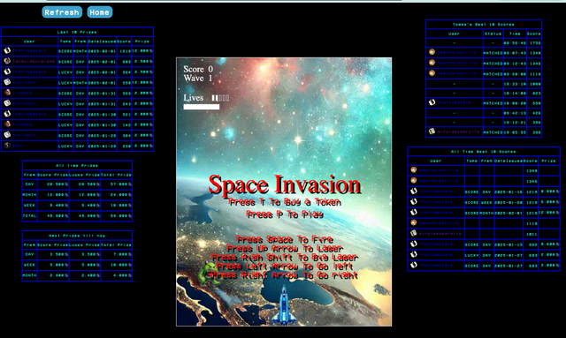Click MONTH row label in All Time Prizes
This screenshot has height=338, width=566.
(x=29, y=194)
